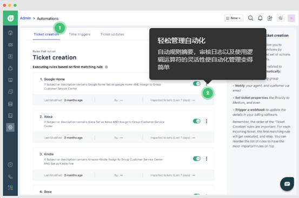Screen dimensions: 299x198
Task: Open the phone icon in sidebar
Action: [10, 177]
